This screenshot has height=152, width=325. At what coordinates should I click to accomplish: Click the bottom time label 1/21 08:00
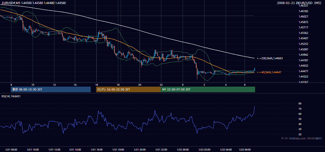click(x=11, y=150)
